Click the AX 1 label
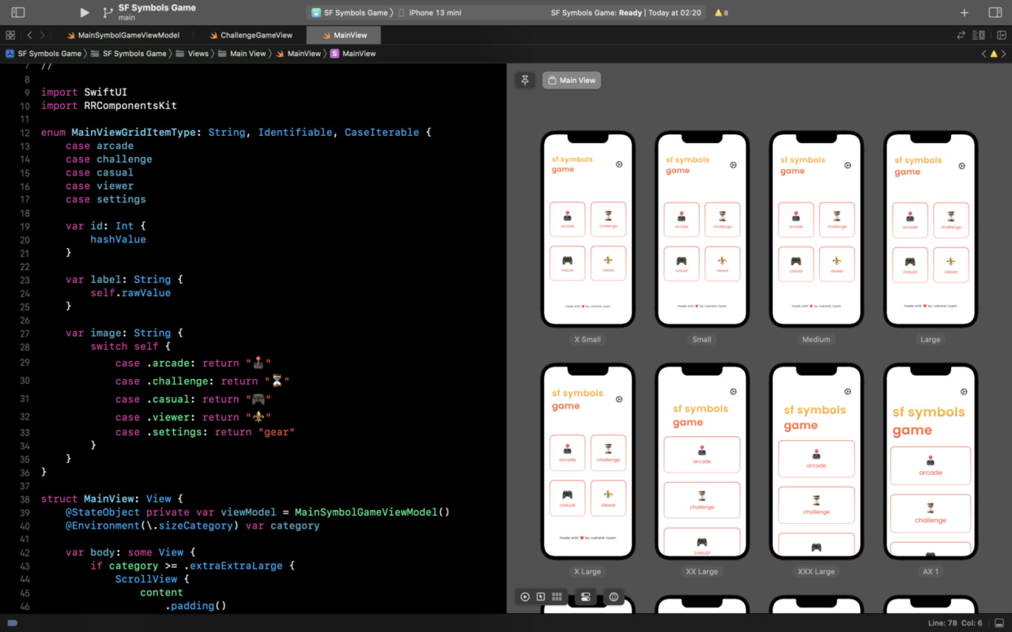The image size is (1012, 632). pos(931,571)
